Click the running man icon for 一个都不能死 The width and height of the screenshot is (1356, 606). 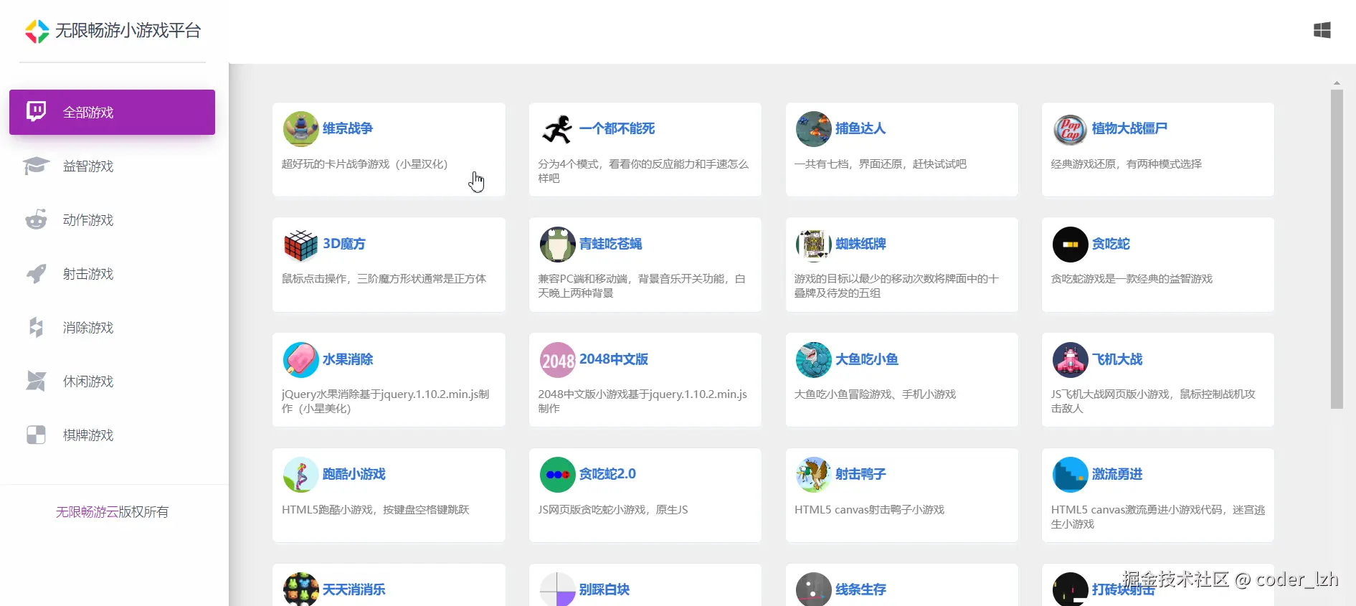click(558, 129)
